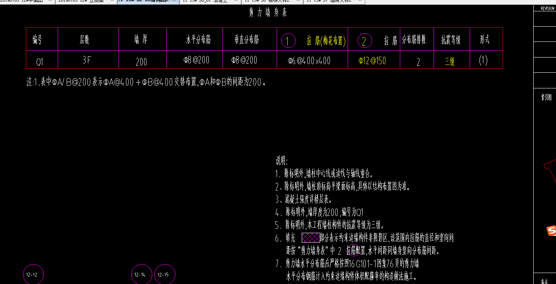Screen dimensions: 556x284
Task: Select the yellow 三级 seismic grade value
Action: pos(450,61)
